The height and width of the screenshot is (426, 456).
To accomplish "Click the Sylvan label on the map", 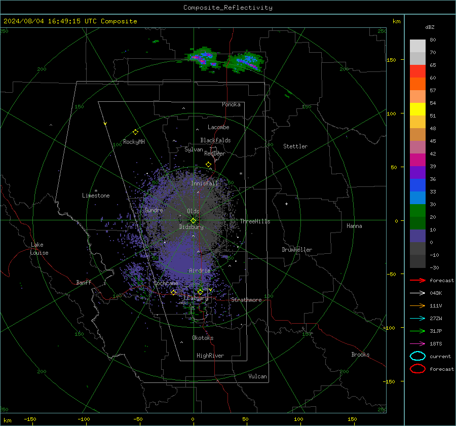I will coord(194,149).
